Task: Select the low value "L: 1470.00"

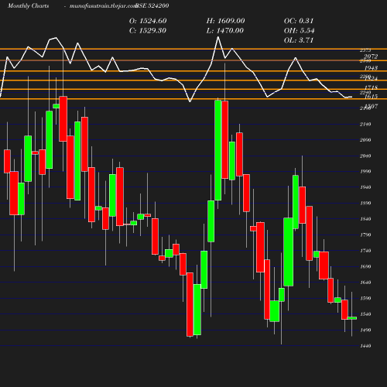Action: coord(225,31)
